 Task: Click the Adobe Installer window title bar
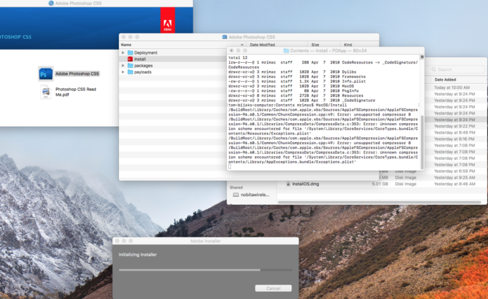pos(205,241)
